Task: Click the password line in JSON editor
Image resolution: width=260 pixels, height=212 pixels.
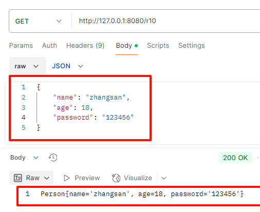Action: pos(94,118)
